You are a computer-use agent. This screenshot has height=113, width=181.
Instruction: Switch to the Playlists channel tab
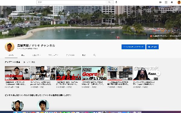[37, 55]
